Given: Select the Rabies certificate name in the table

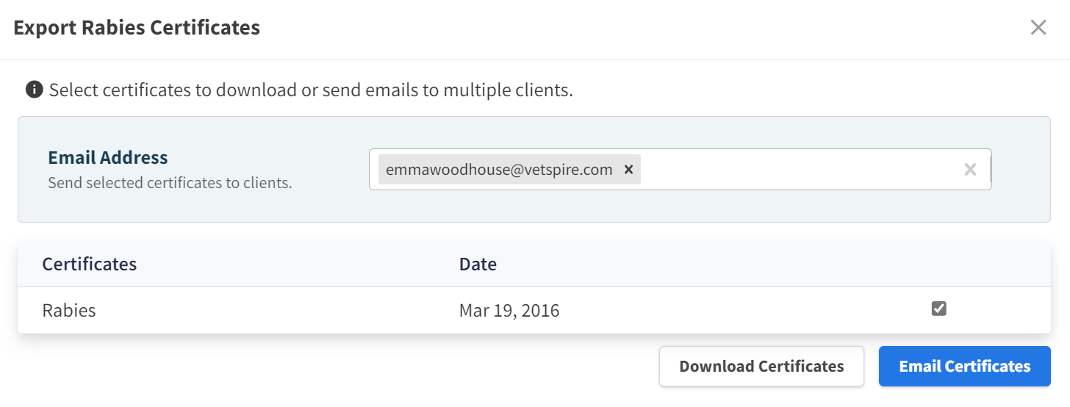Looking at the screenshot, I should 69,310.
